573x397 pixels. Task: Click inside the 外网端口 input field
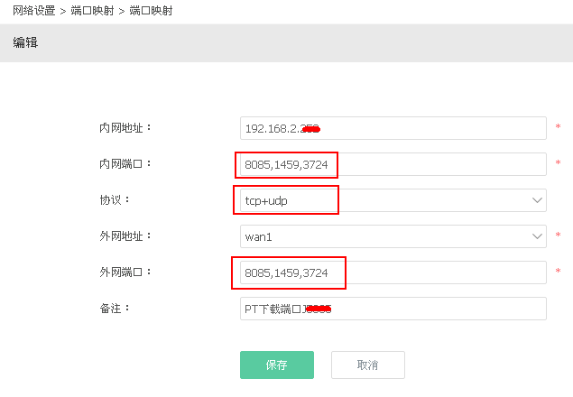click(x=393, y=272)
